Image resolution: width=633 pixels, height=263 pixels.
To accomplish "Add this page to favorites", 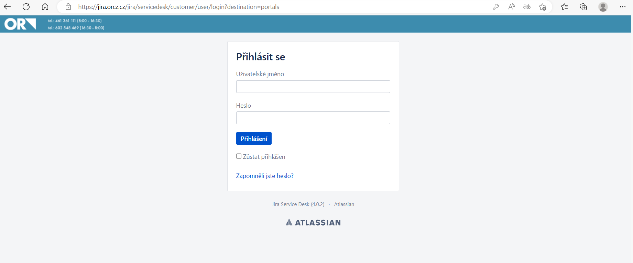I will tap(543, 7).
